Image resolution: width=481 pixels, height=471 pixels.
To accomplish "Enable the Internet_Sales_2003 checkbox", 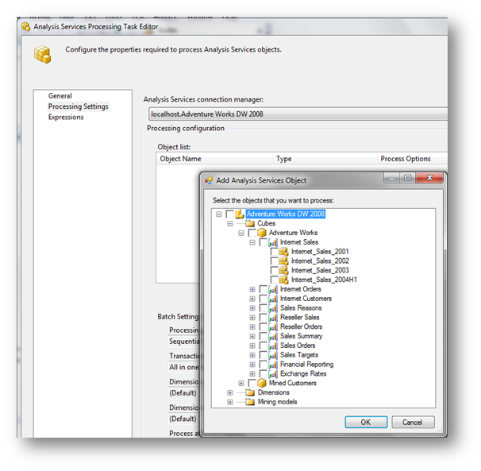I will coord(275,271).
